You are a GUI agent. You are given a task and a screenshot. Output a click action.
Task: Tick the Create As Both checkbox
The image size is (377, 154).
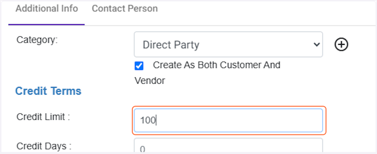point(139,66)
